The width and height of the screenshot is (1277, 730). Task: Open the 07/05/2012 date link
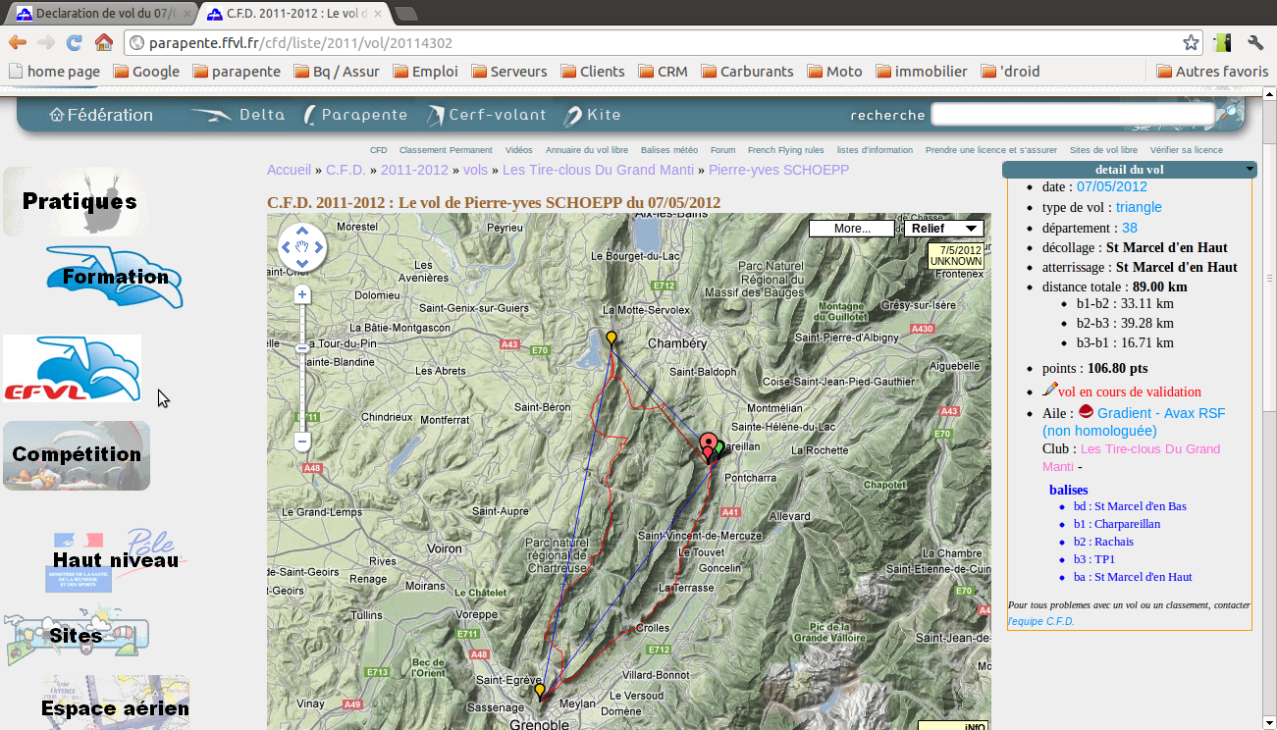click(x=1112, y=186)
